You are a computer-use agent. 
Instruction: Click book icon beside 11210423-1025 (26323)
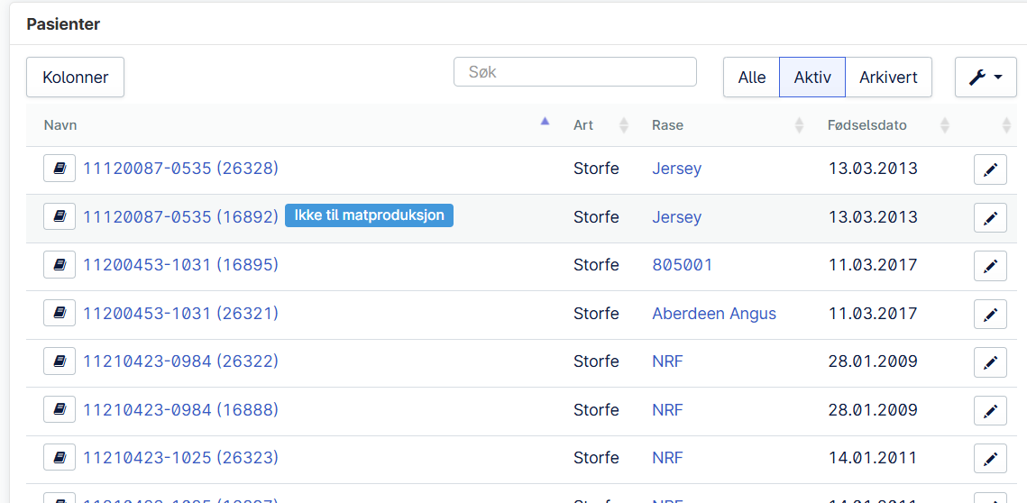pos(60,458)
